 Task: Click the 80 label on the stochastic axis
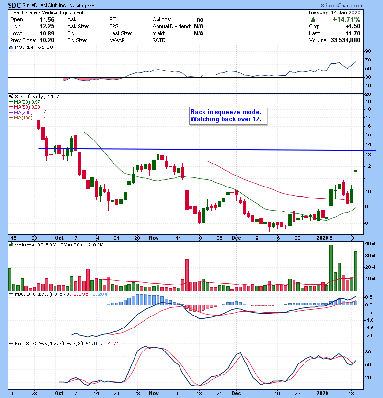(368, 352)
